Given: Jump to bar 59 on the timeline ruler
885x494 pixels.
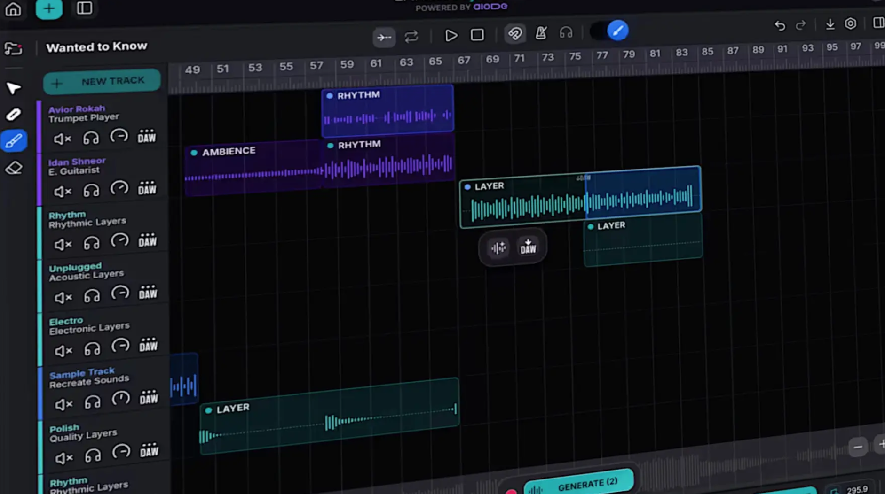Looking at the screenshot, I should click(347, 64).
